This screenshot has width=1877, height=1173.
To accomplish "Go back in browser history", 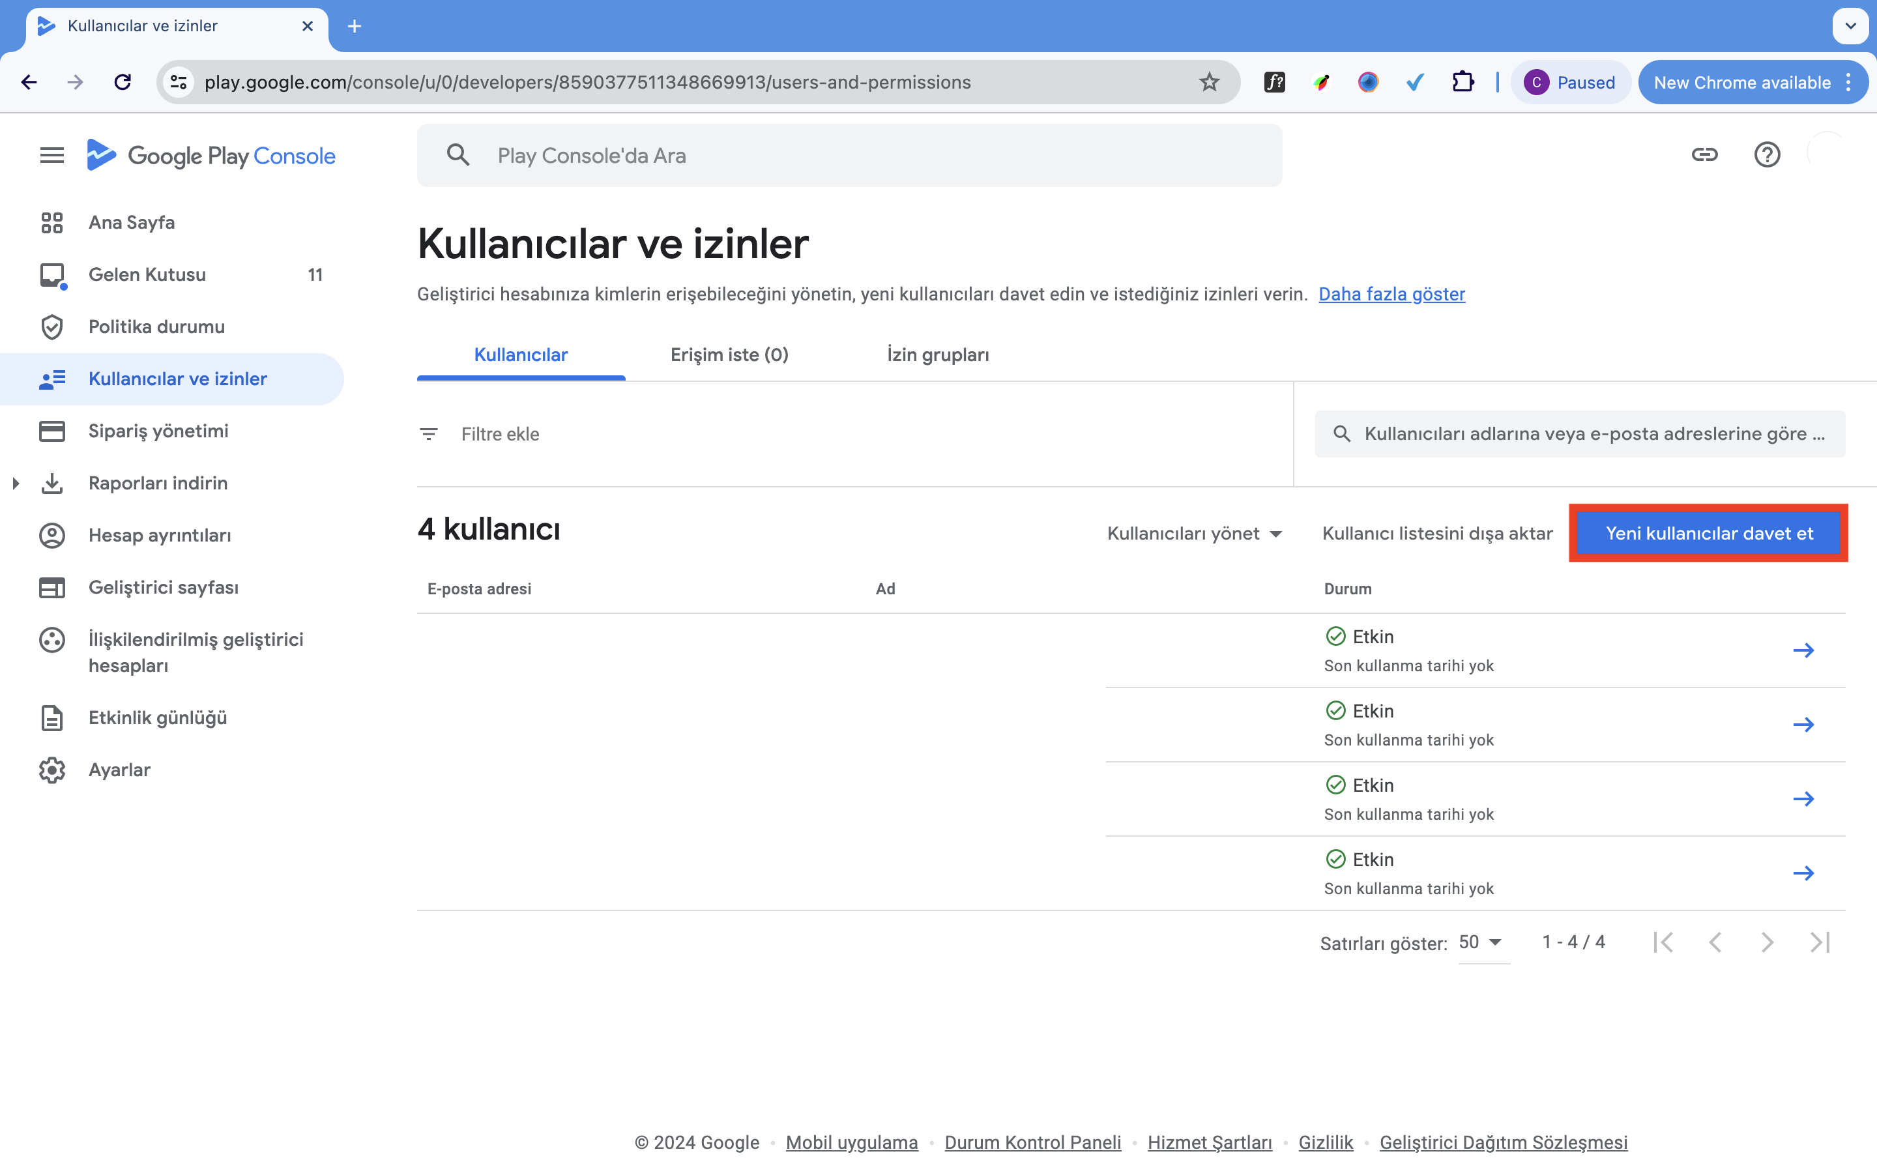I will [x=29, y=82].
